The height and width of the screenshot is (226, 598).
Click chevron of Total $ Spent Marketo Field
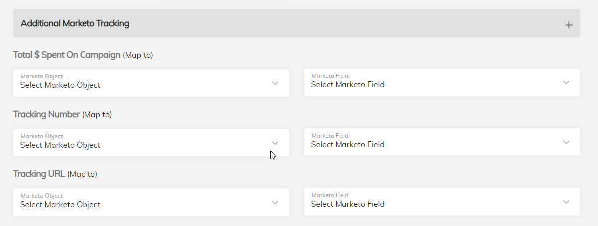coord(566,82)
